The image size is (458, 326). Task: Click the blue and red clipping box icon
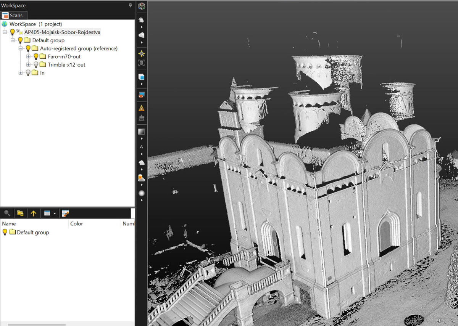tap(142, 95)
